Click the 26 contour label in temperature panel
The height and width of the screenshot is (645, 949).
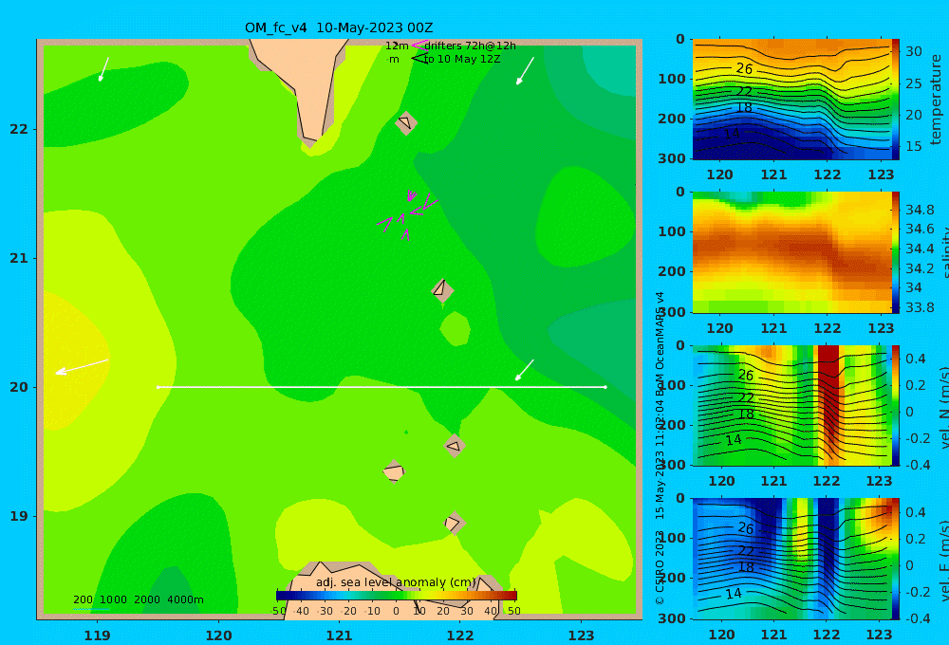pyautogui.click(x=744, y=69)
